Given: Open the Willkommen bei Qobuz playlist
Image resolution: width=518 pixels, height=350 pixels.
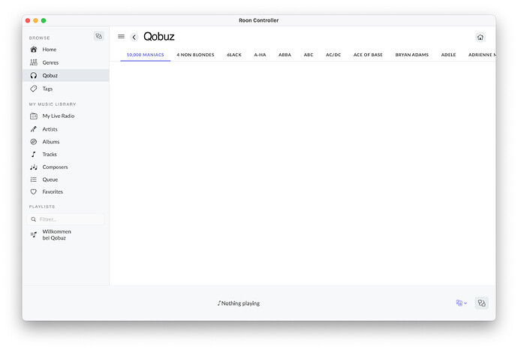Looking at the screenshot, I should (56, 234).
